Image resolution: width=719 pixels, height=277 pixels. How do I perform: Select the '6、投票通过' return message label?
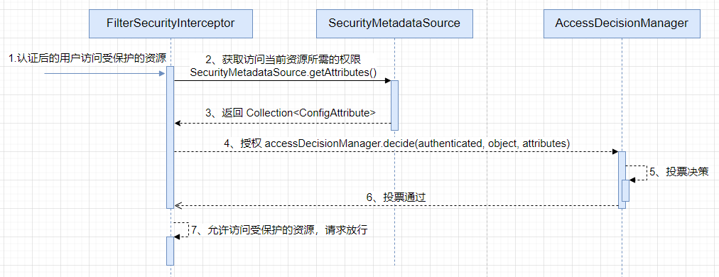[396, 197]
